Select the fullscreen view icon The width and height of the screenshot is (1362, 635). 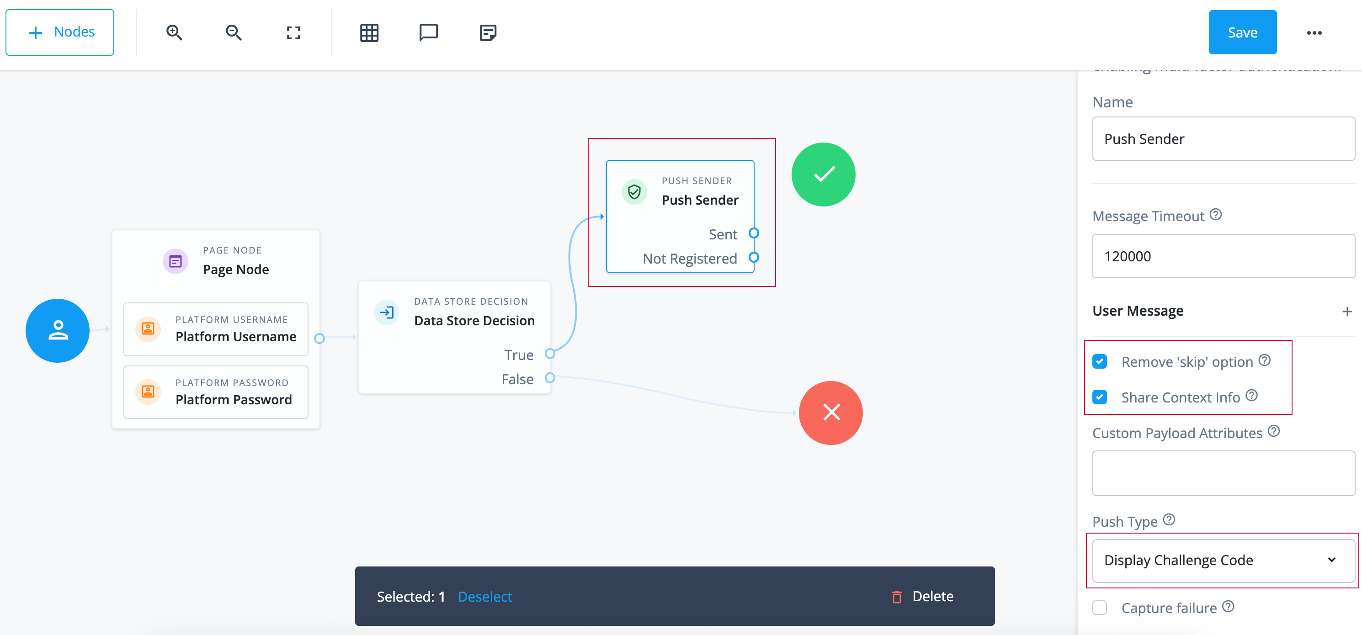pyautogui.click(x=293, y=32)
